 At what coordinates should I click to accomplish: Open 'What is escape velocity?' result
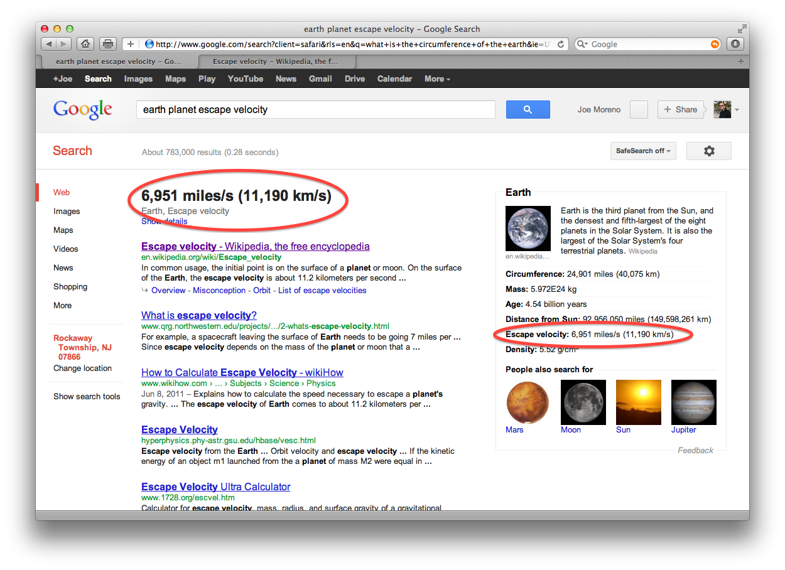point(199,315)
